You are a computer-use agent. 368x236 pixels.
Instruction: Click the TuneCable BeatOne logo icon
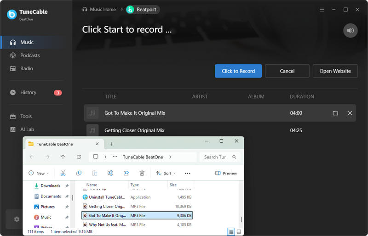pos(12,14)
